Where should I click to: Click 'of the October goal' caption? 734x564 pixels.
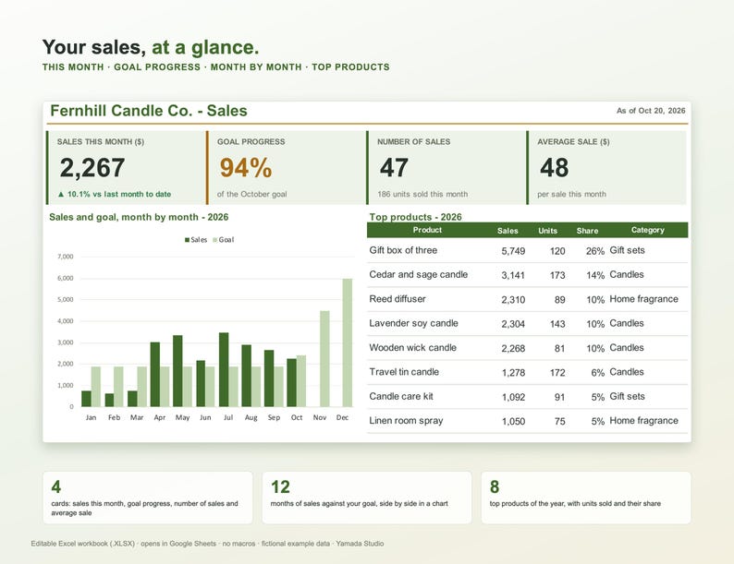pos(251,194)
